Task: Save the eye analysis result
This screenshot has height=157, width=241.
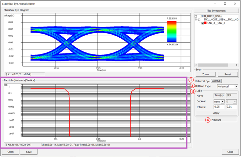Action: click(28, 152)
